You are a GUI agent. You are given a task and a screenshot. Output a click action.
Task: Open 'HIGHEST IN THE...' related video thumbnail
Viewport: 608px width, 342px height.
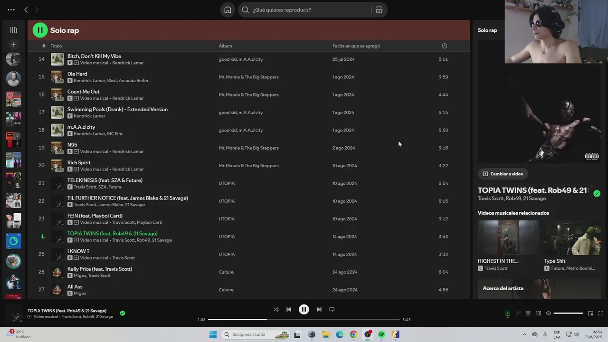click(x=508, y=237)
